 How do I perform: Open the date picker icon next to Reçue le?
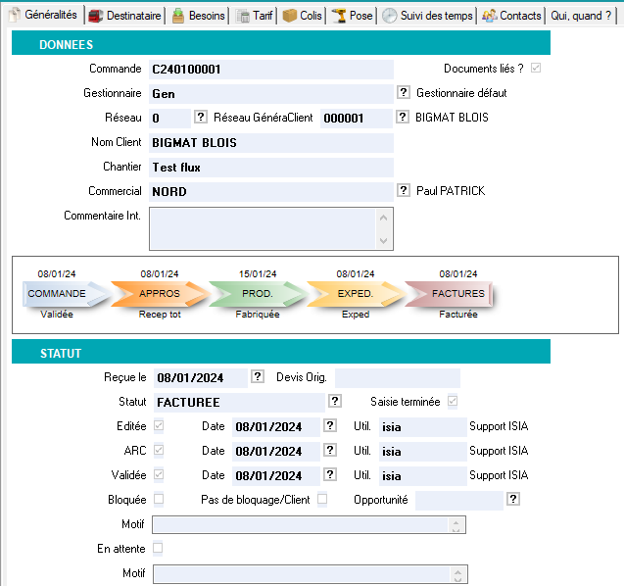[258, 376]
